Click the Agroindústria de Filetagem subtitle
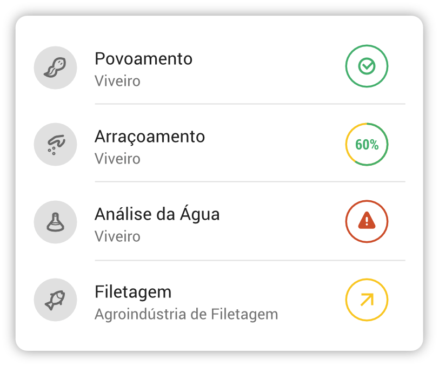The height and width of the screenshot is (367, 439). point(186,314)
